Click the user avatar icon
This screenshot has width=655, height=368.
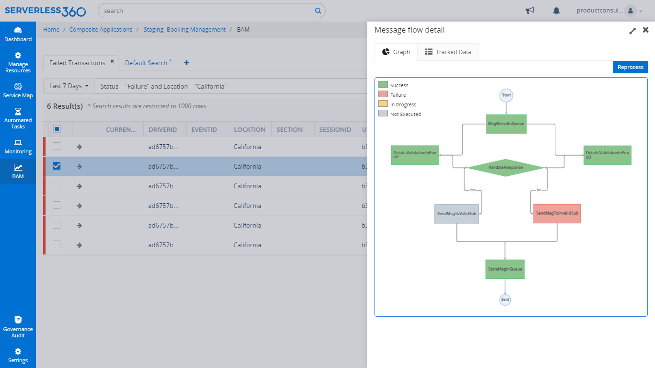tap(630, 11)
